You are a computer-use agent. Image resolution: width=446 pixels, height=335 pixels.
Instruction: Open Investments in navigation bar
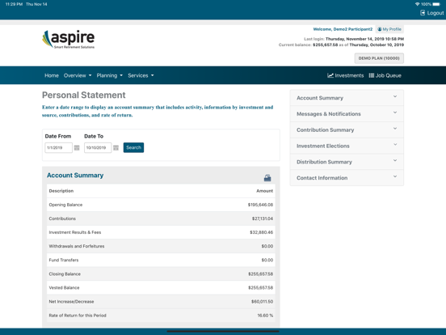(x=345, y=75)
